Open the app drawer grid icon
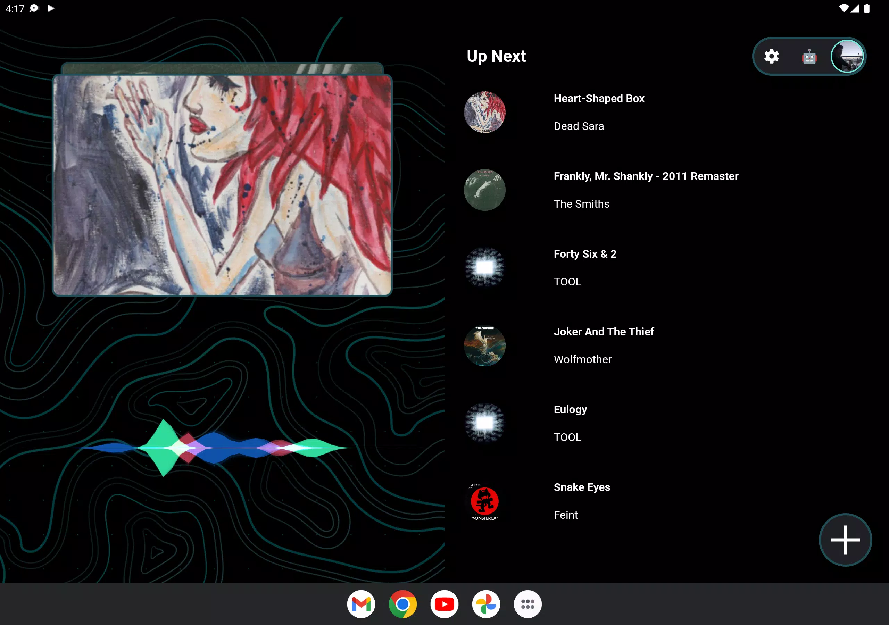 [528, 604]
